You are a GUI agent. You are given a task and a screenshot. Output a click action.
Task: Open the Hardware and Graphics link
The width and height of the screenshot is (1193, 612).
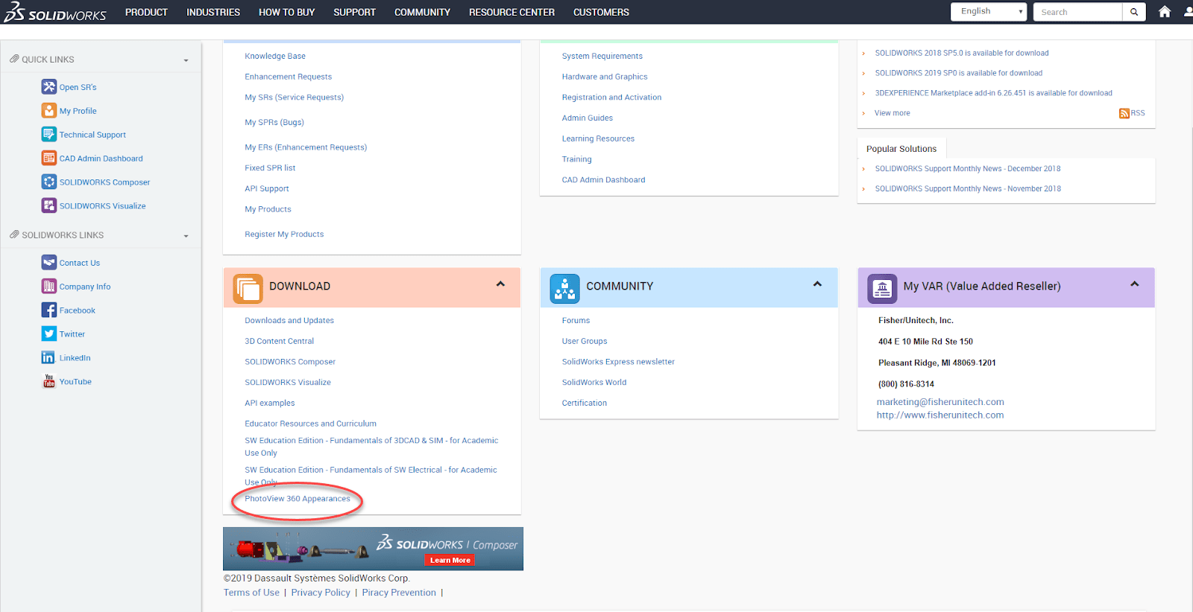[605, 77]
